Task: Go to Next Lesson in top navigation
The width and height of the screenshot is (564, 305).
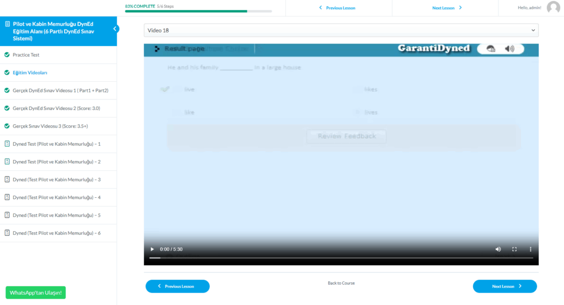Action: click(447, 8)
